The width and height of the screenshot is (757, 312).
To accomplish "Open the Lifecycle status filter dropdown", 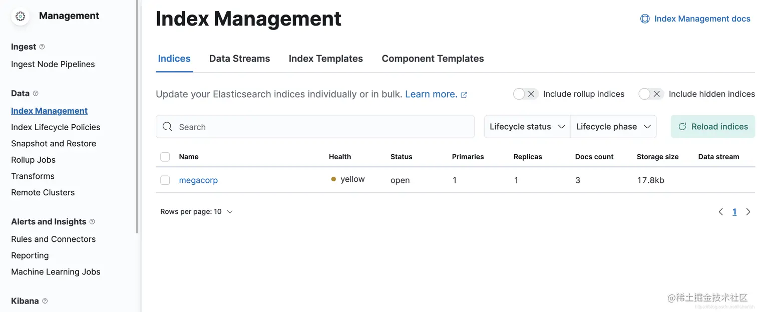I will tap(527, 127).
